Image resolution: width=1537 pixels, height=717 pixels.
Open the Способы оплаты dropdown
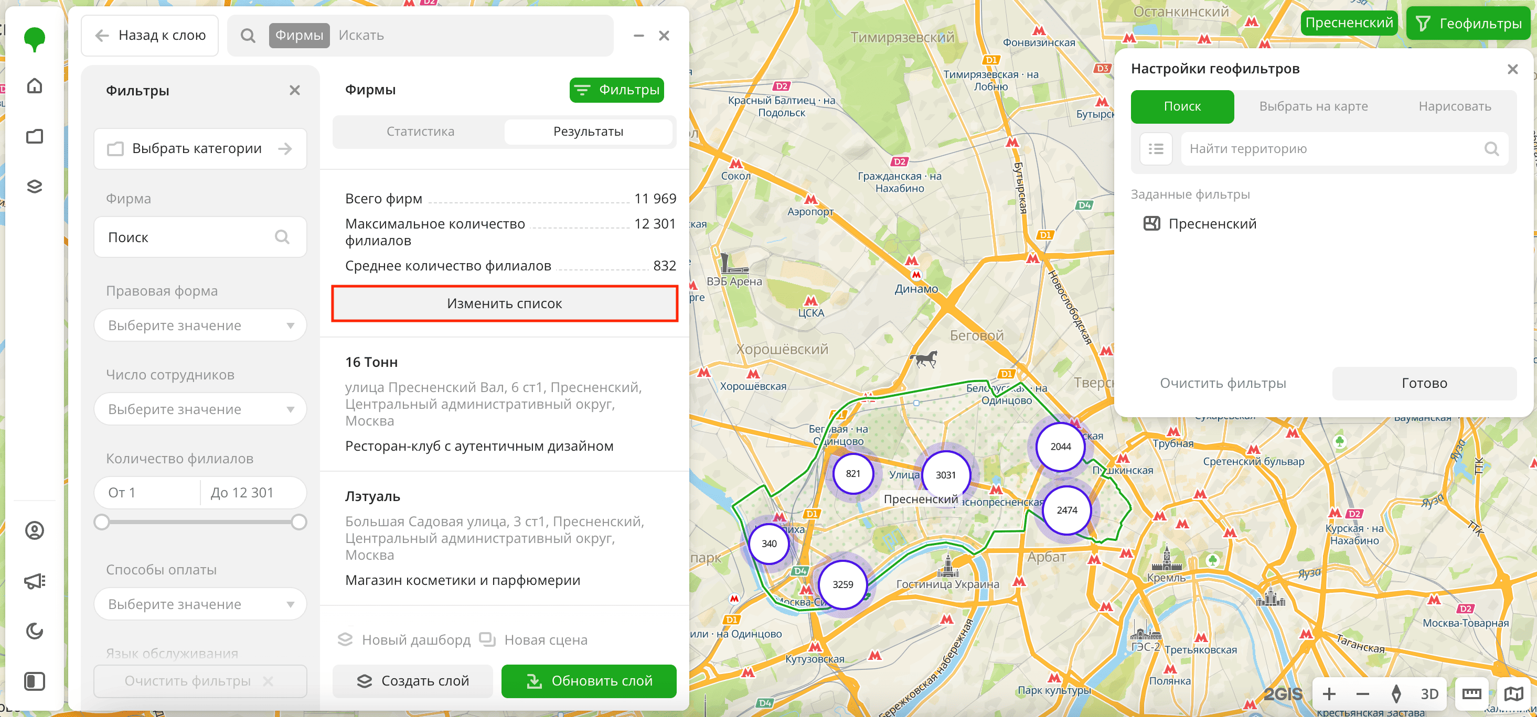pos(200,604)
